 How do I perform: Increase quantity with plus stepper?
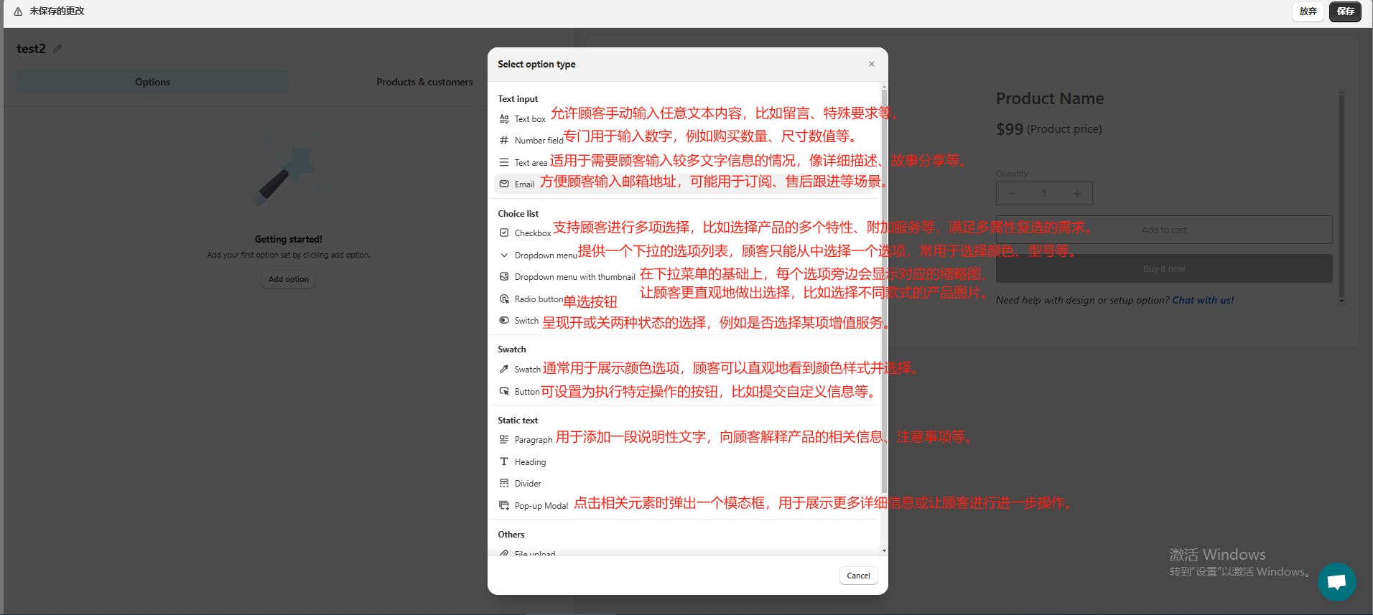pyautogui.click(x=1076, y=193)
